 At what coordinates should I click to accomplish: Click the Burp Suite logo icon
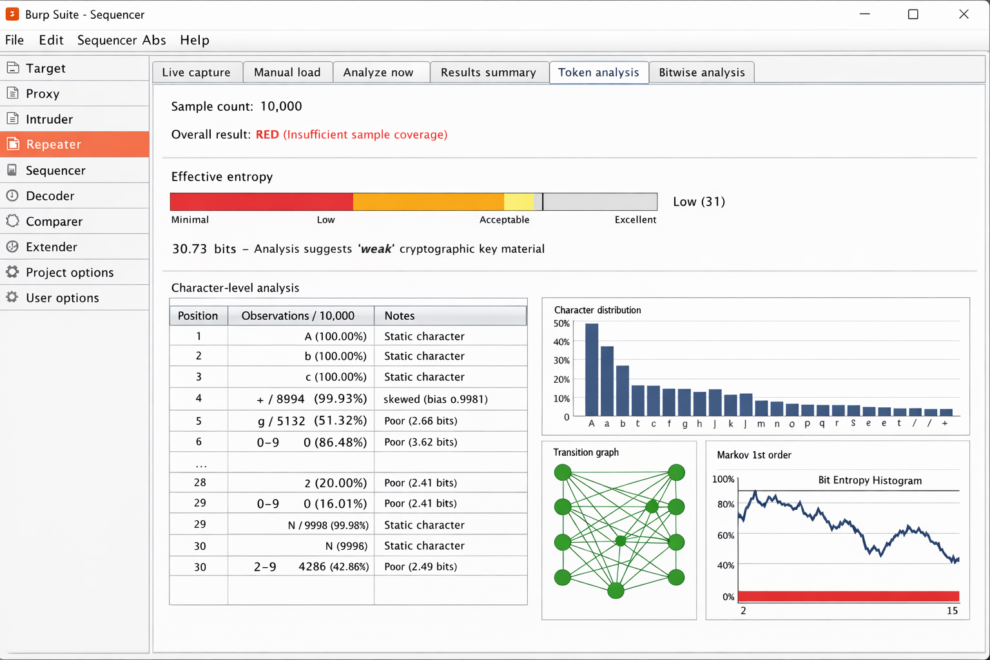[12, 14]
